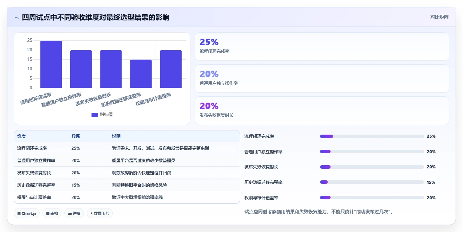The height and width of the screenshot is (232, 463).
Task: Click the 发布失败恢复时长 table row name
Action: tap(34, 173)
